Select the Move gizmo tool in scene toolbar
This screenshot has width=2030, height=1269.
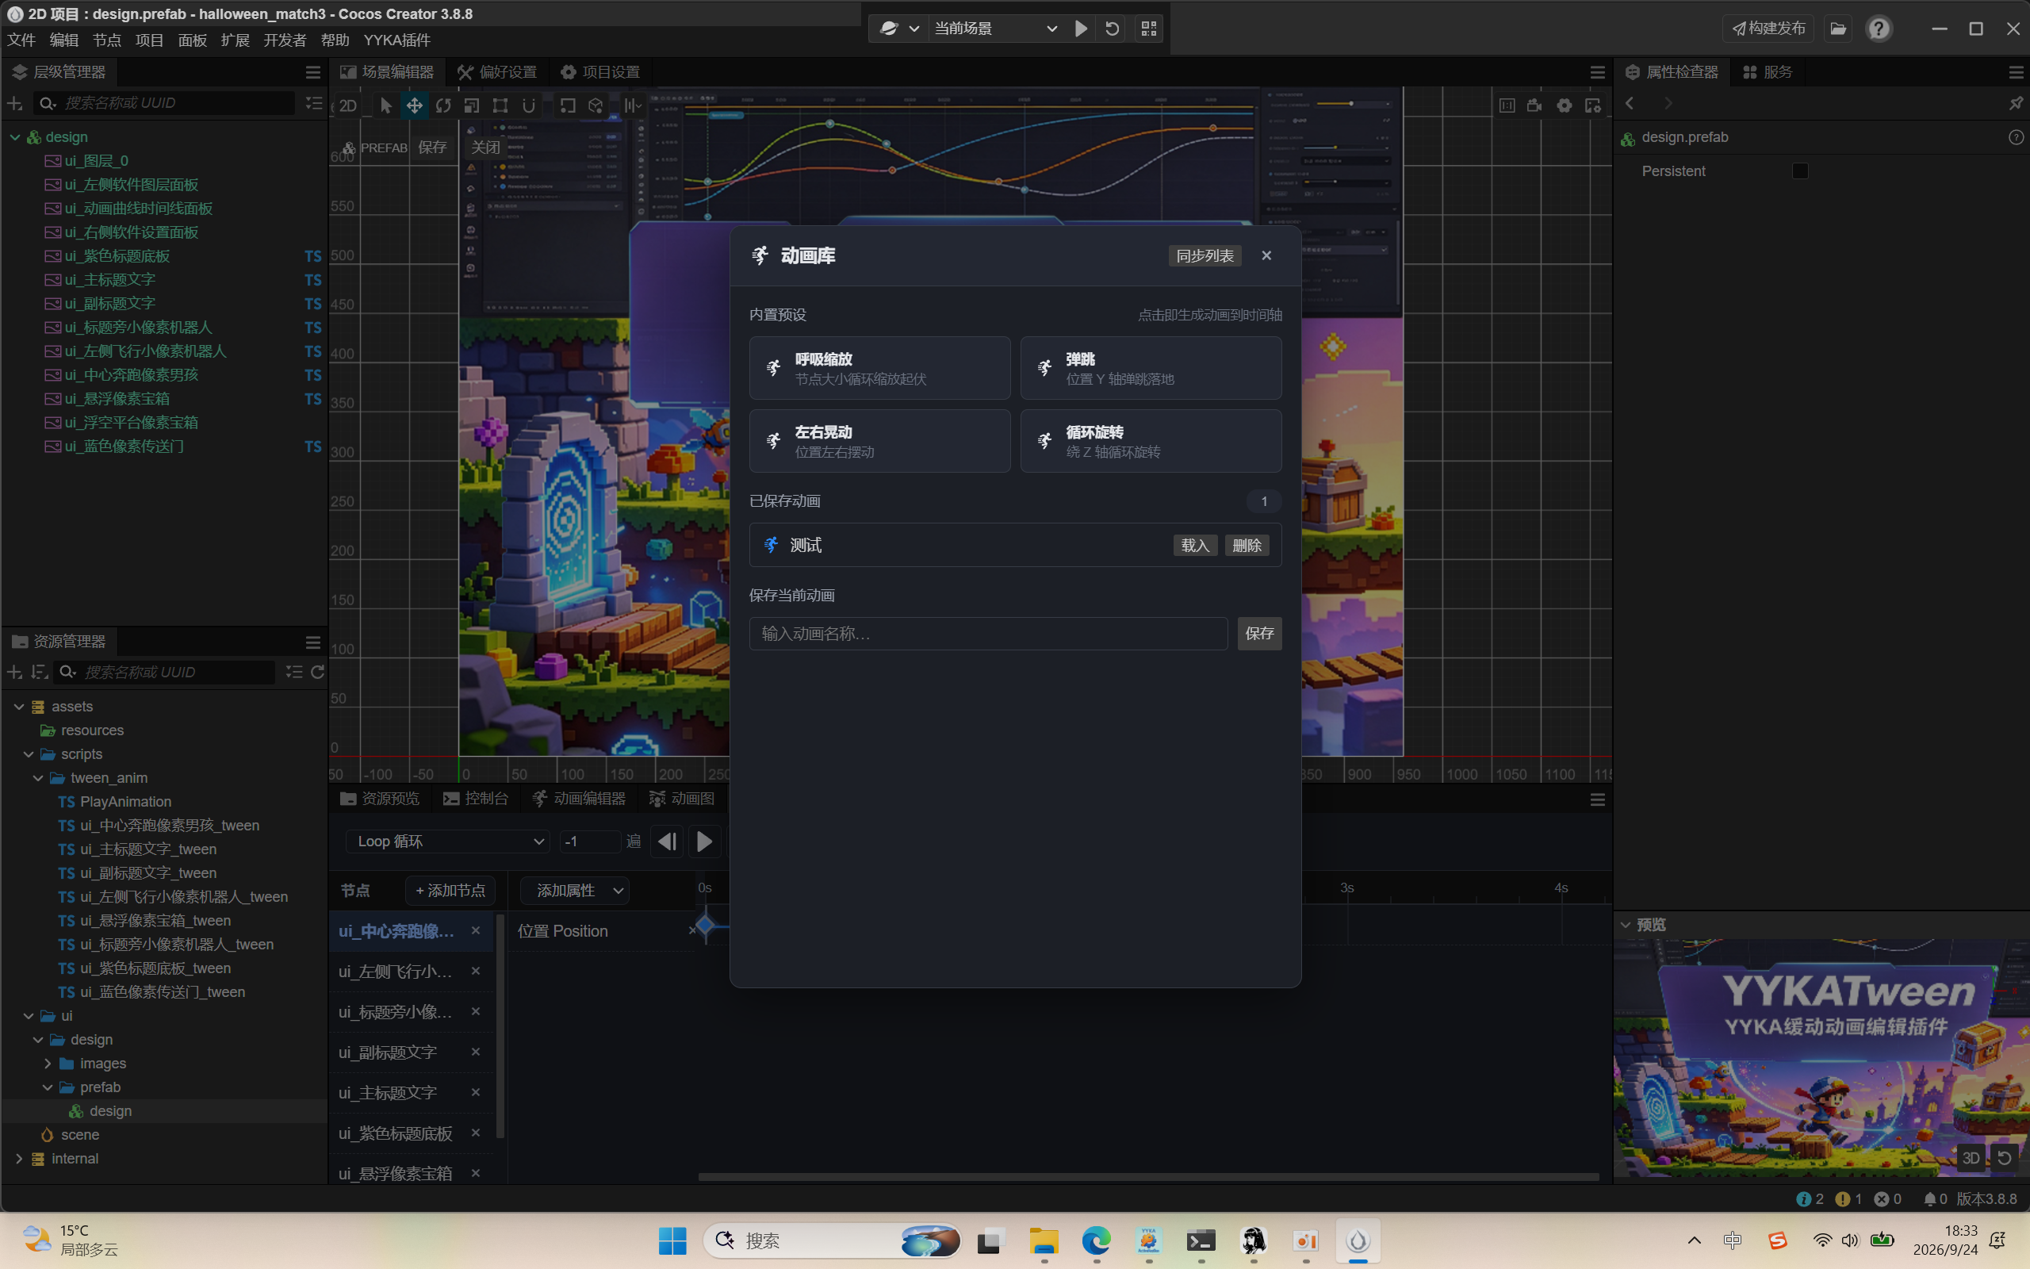[415, 105]
